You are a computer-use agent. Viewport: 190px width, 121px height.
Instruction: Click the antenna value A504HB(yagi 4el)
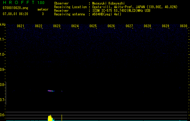[x=107, y=14]
